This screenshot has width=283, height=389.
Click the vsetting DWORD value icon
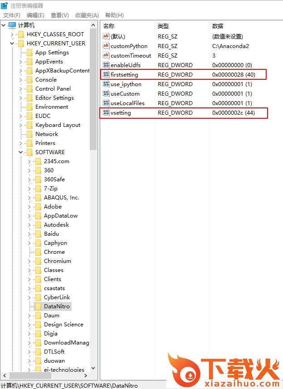(106, 112)
